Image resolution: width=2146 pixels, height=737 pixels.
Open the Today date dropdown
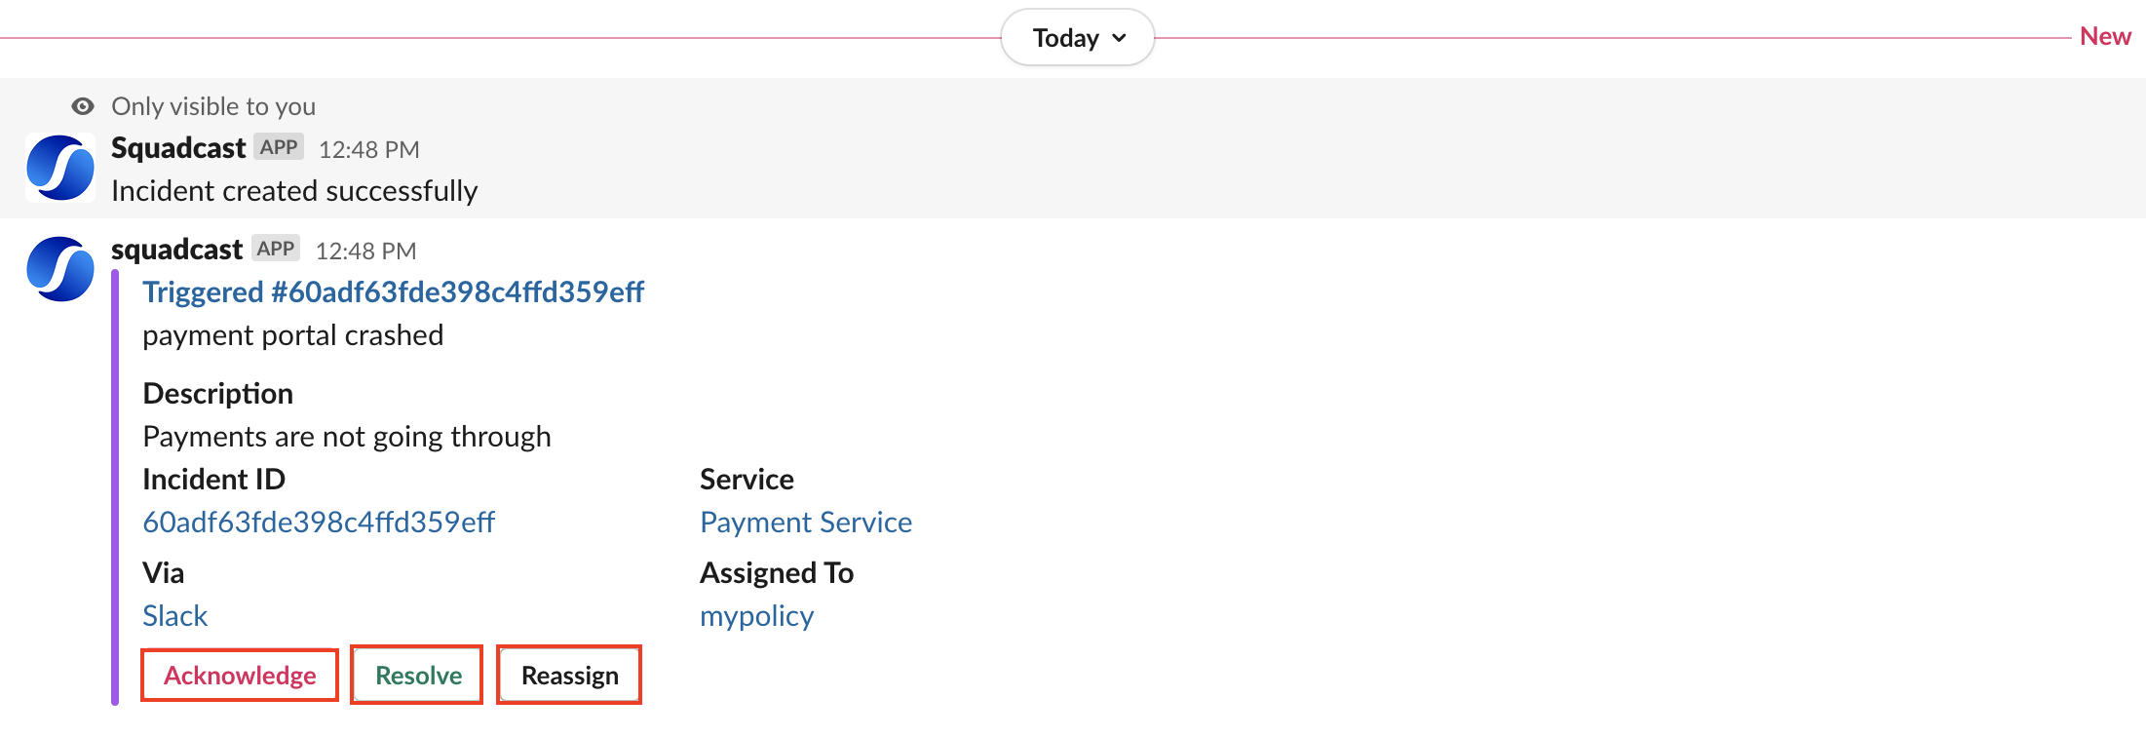tap(1078, 38)
